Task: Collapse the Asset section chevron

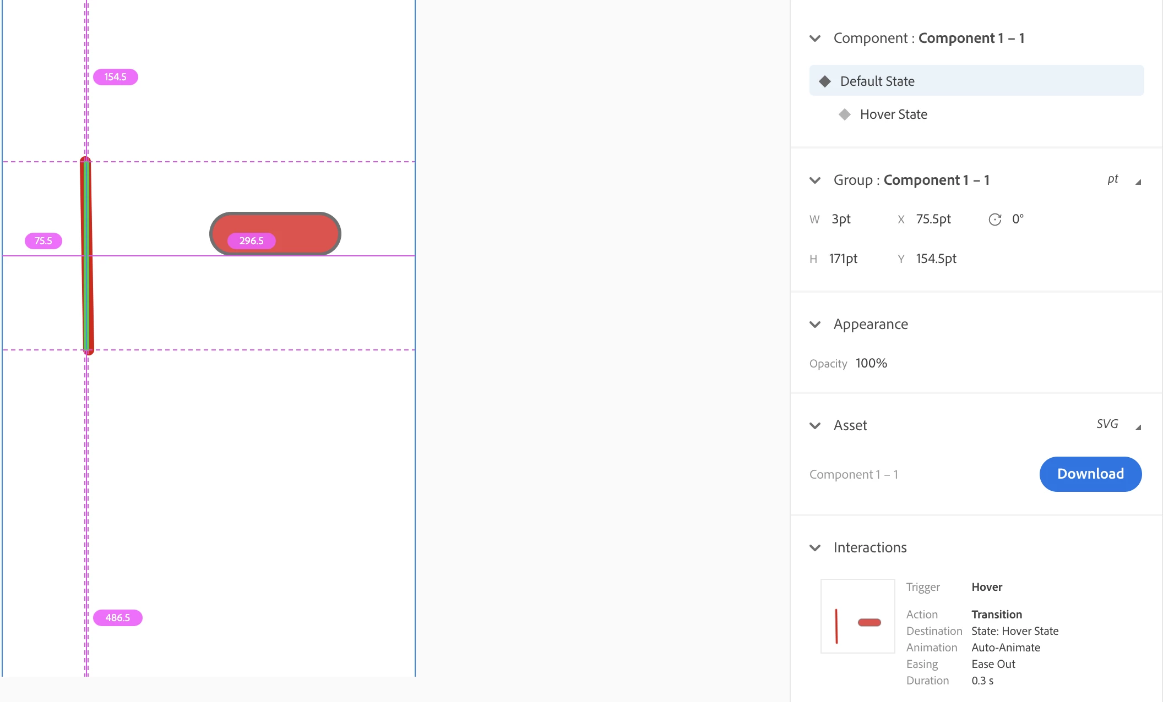Action: tap(815, 426)
